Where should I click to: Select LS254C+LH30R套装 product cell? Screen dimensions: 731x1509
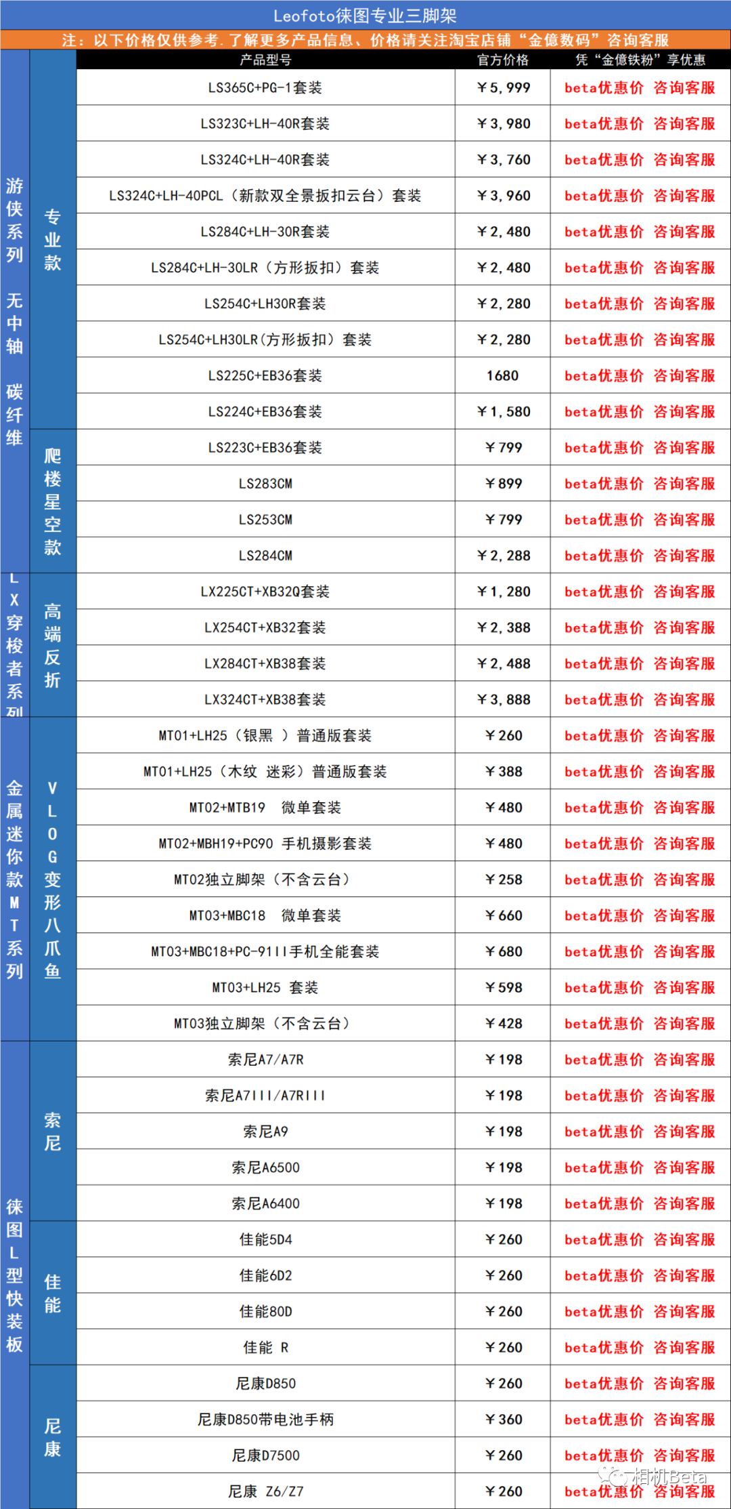[265, 303]
